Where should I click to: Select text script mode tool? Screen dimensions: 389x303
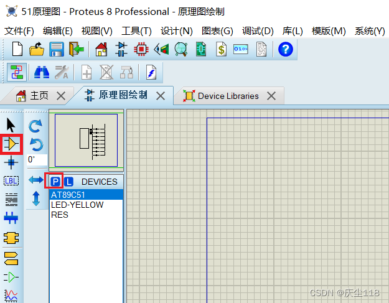(x=11, y=200)
